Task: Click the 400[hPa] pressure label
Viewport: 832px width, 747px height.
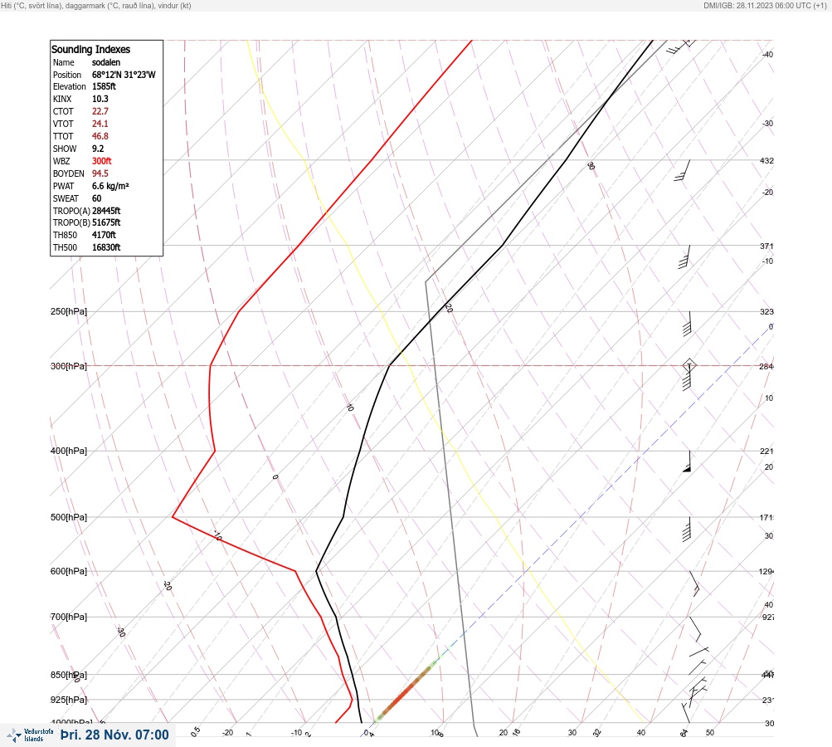Action: click(69, 451)
